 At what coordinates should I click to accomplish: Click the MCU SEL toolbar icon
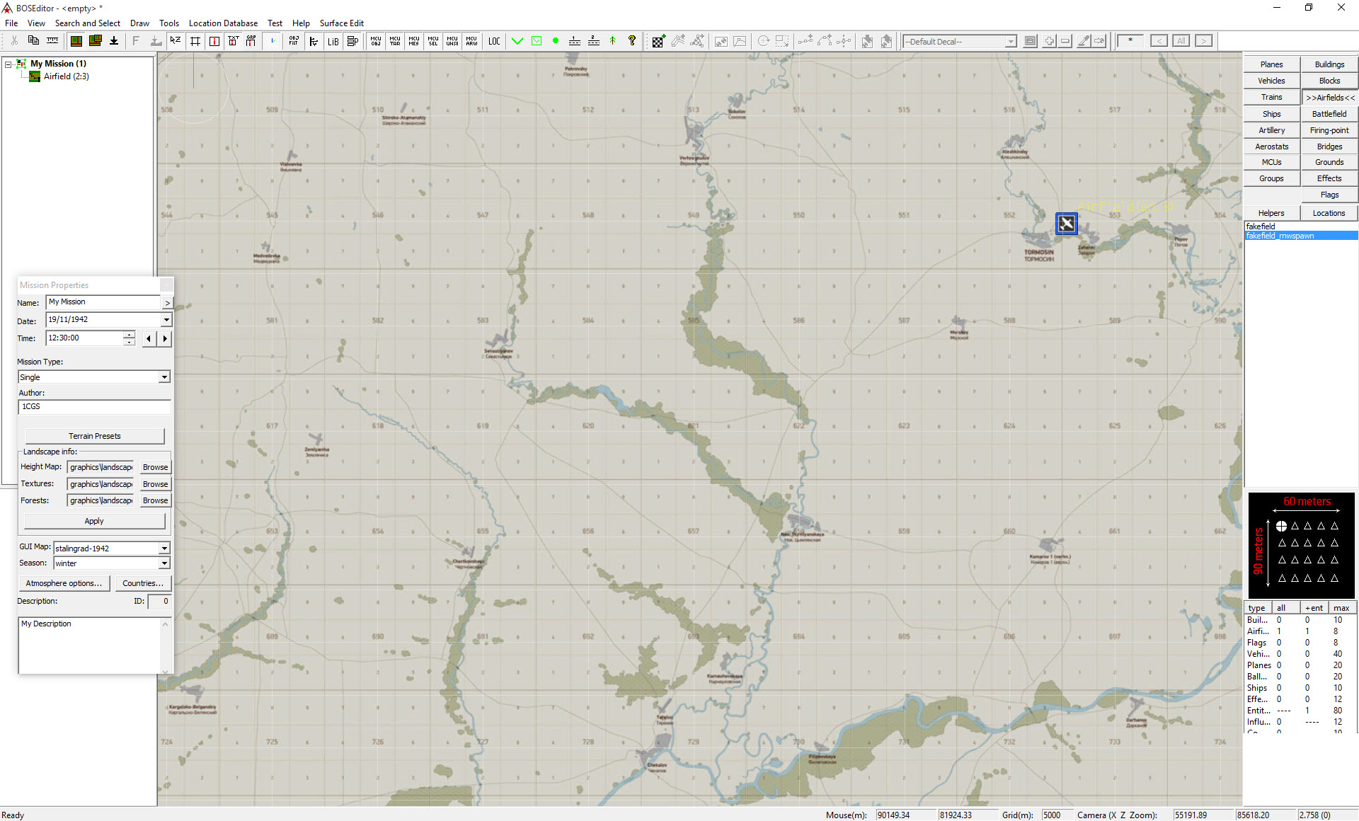pos(433,41)
